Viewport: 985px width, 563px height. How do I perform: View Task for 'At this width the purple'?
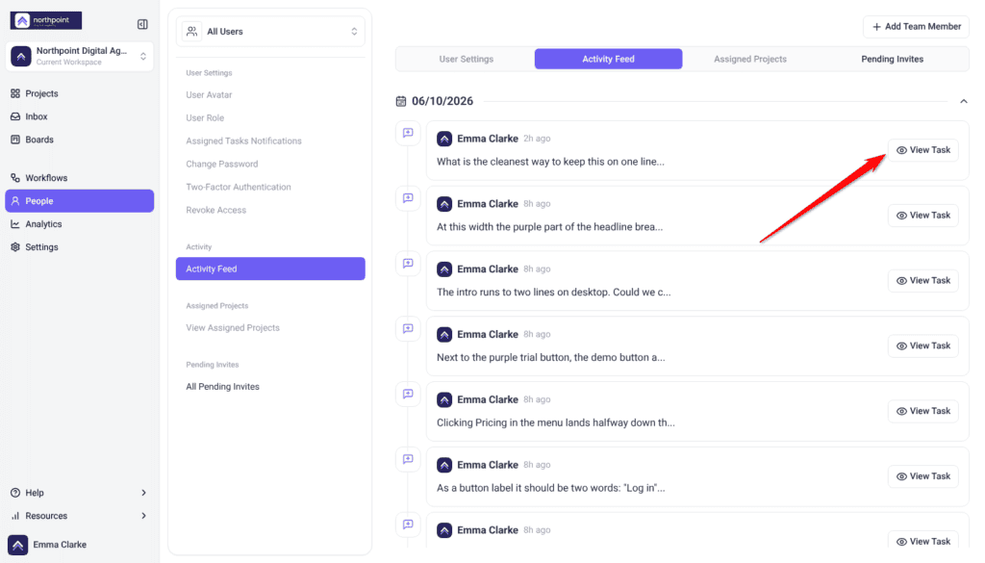click(x=922, y=216)
